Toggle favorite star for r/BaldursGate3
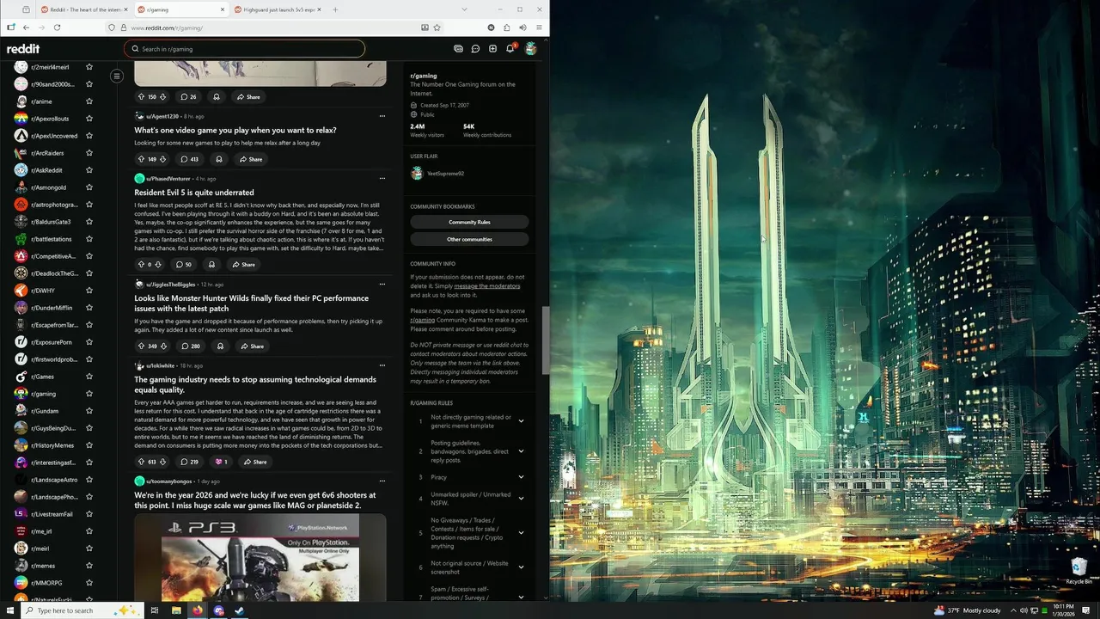 (x=89, y=222)
